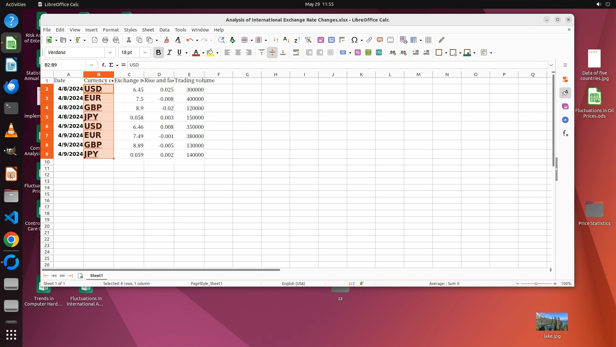Select the Sheet1 tab

(96, 275)
